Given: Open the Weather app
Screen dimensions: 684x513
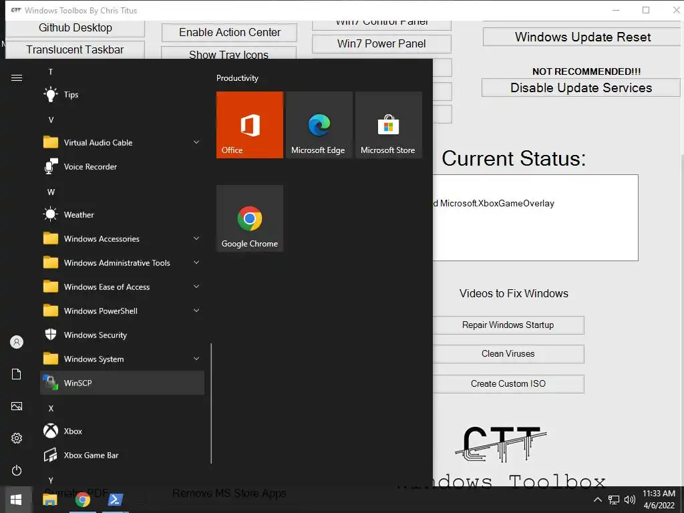Looking at the screenshot, I should point(122,214).
